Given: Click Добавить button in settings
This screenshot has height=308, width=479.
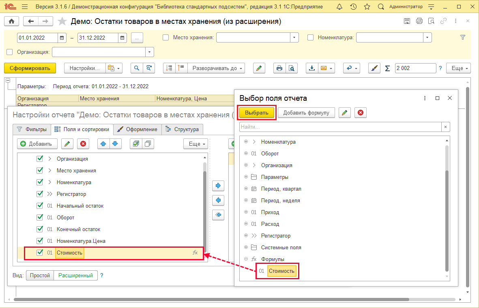Looking at the screenshot, I should [x=37, y=144].
